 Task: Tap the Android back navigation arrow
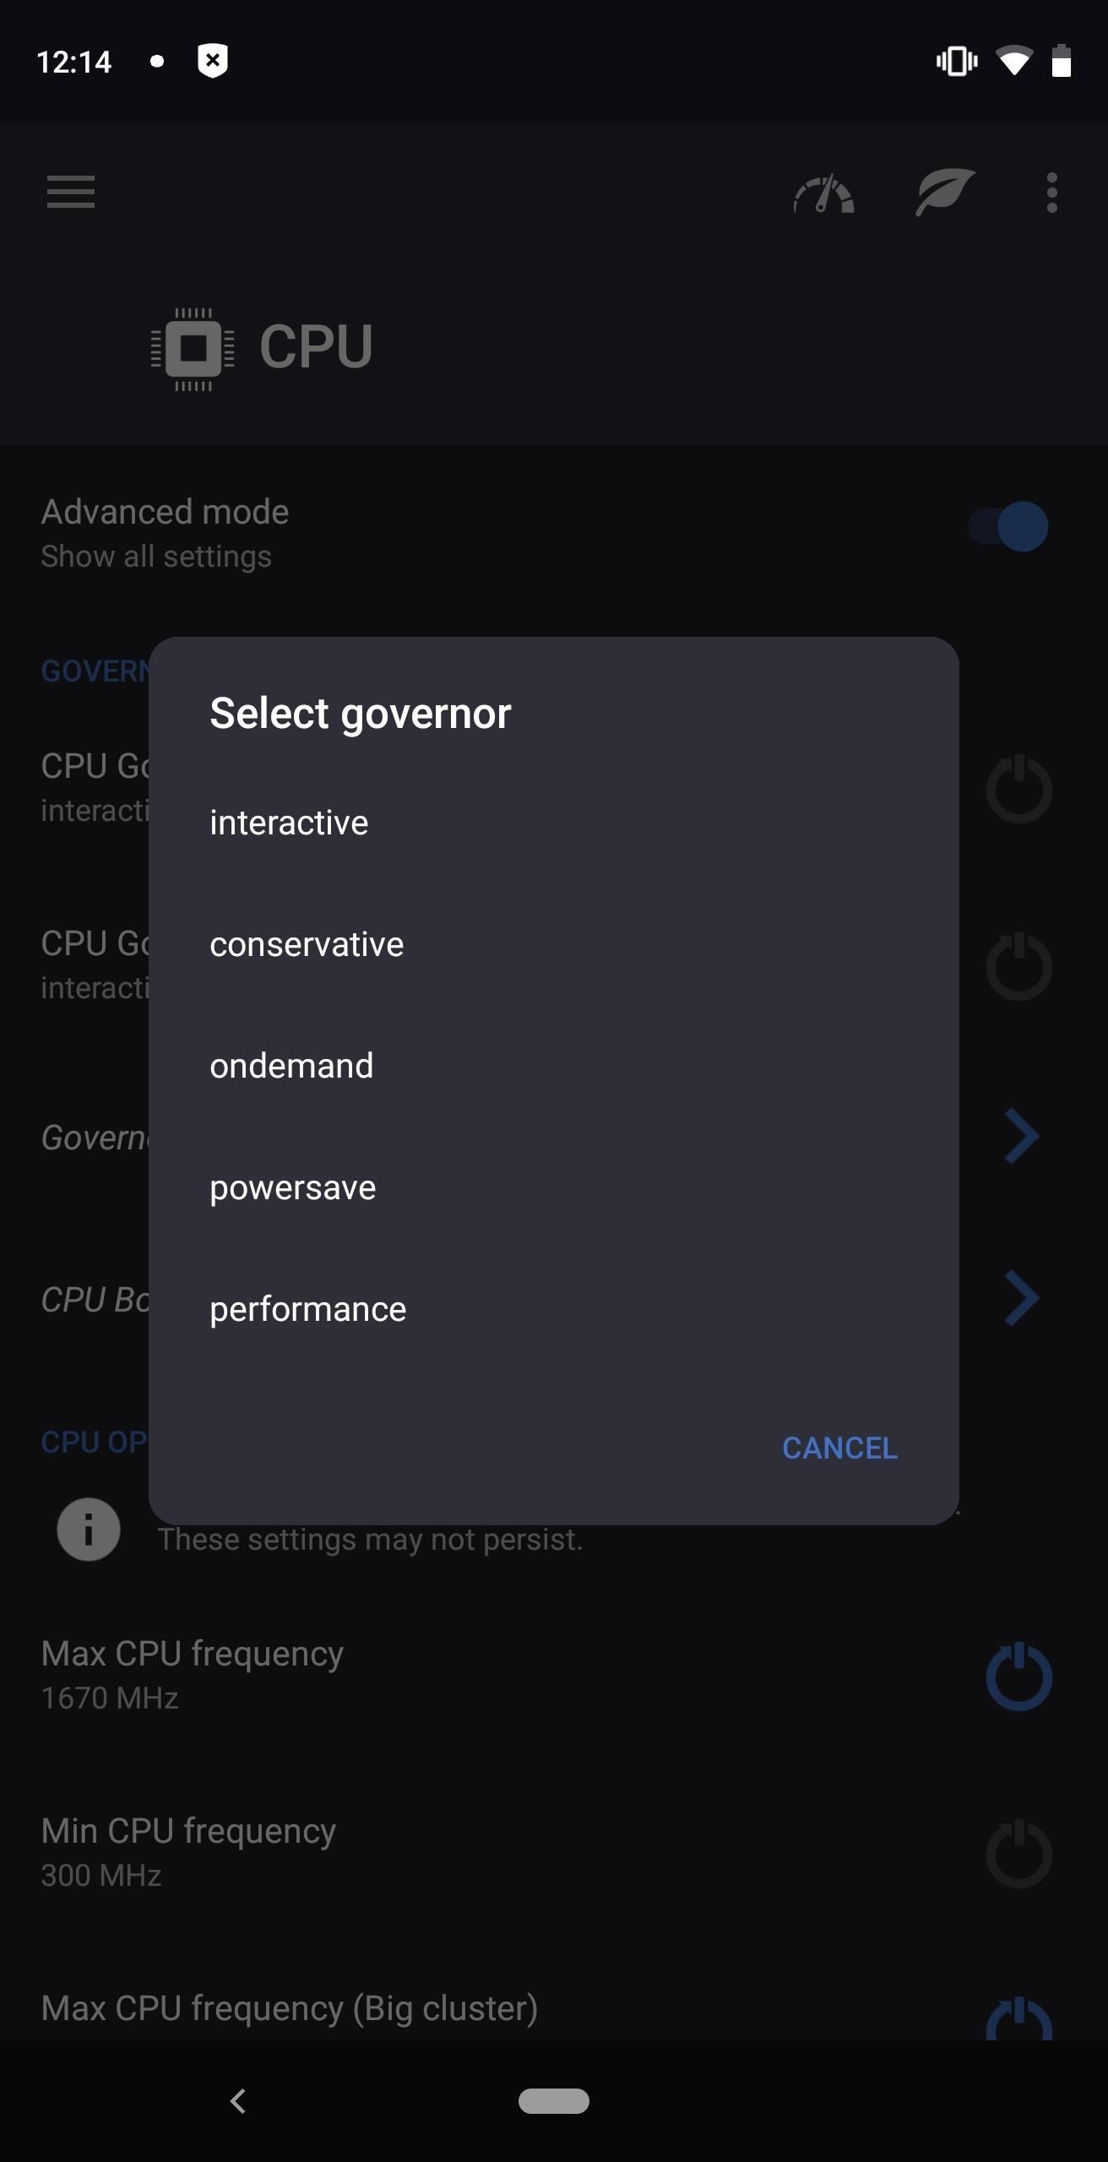pyautogui.click(x=238, y=2100)
